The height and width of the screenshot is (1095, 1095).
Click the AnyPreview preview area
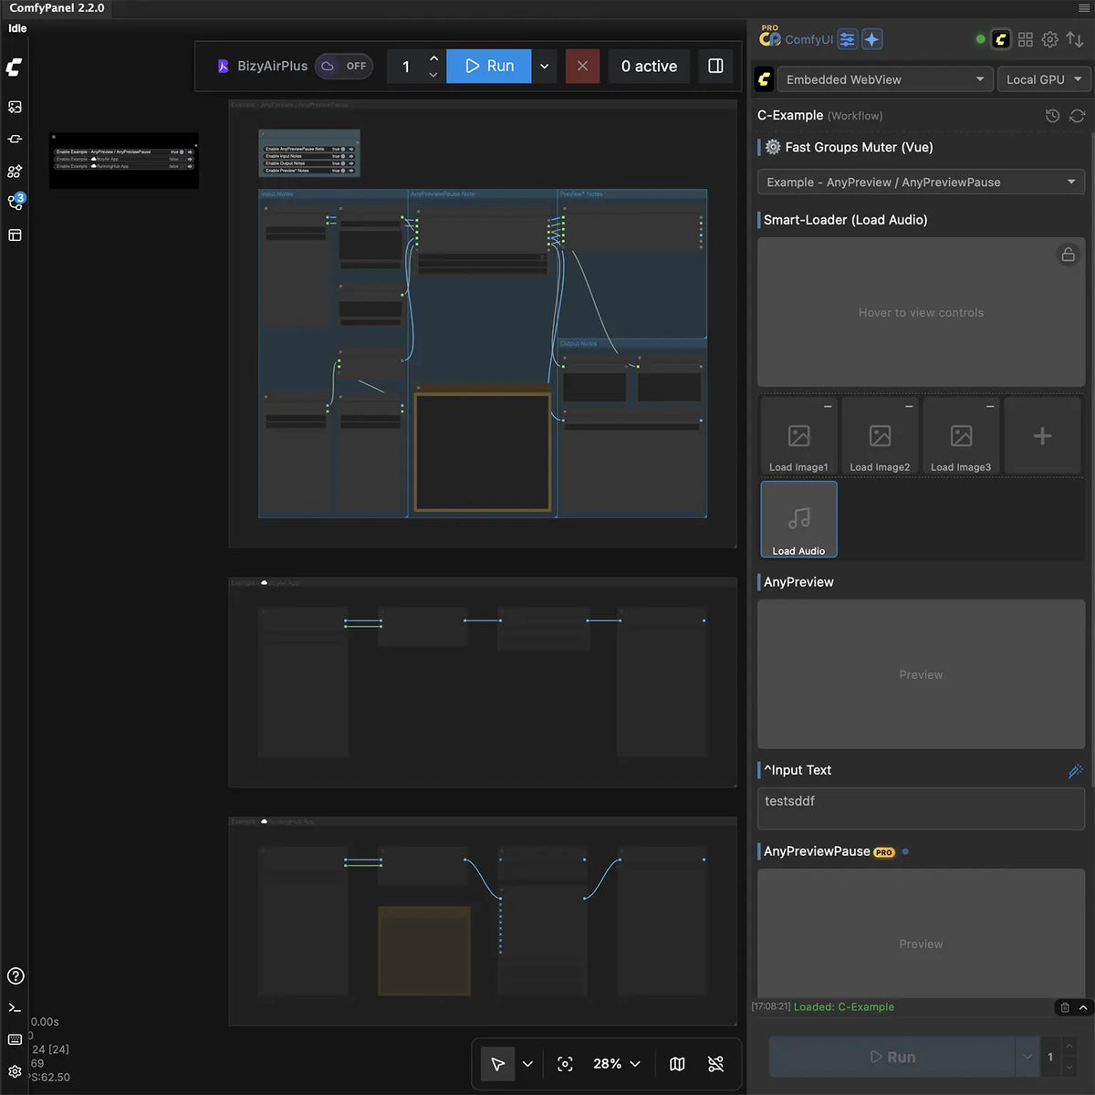coord(921,674)
